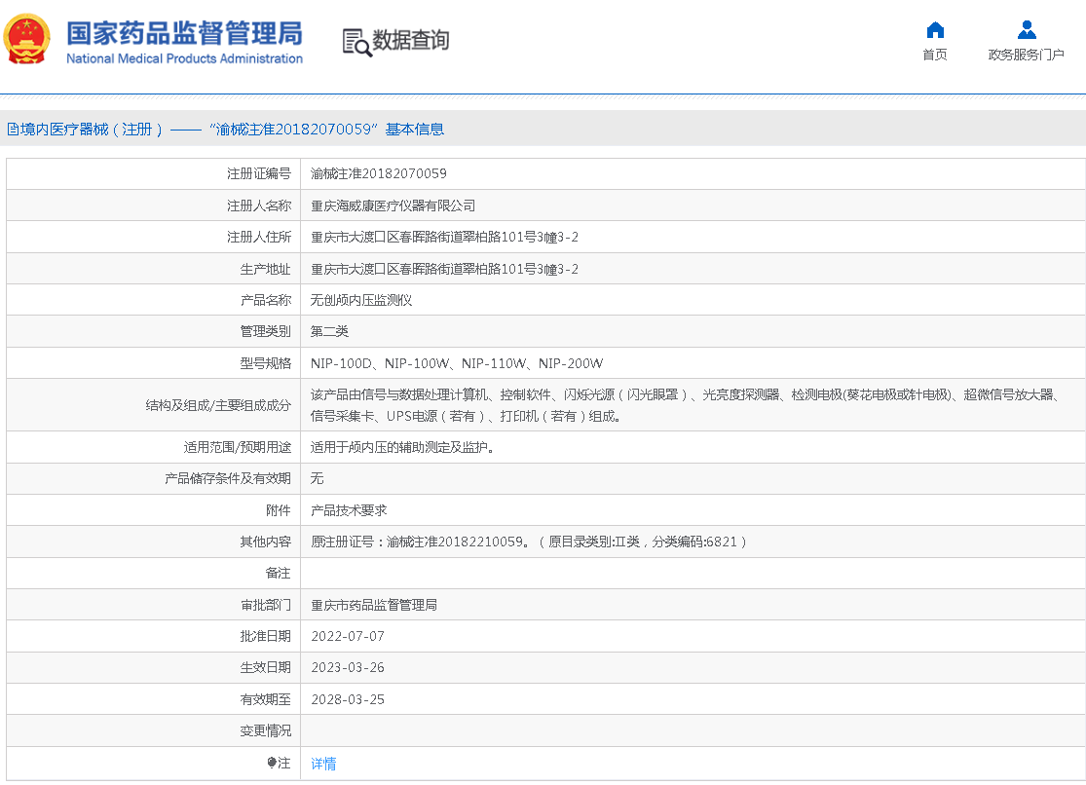Click the 批准日期 label cell
This screenshot has width=1086, height=785.
(154, 636)
